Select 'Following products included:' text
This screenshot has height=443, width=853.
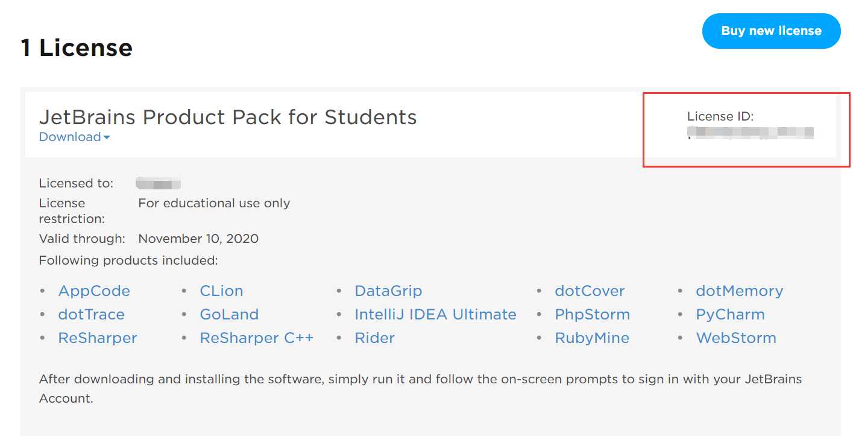128,260
